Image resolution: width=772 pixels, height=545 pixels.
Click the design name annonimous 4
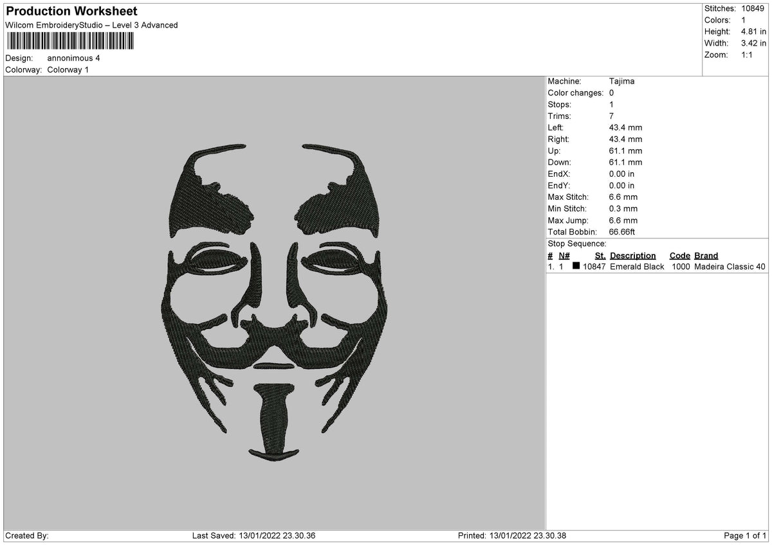[73, 58]
